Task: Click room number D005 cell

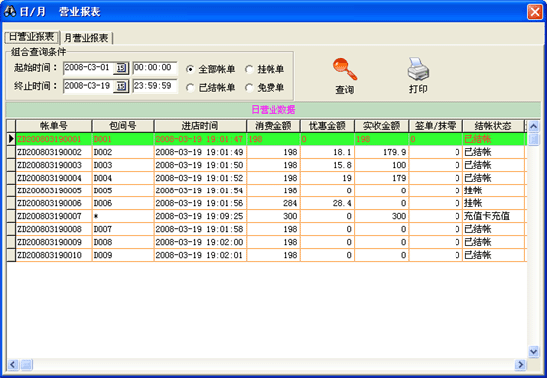Action: tap(123, 190)
